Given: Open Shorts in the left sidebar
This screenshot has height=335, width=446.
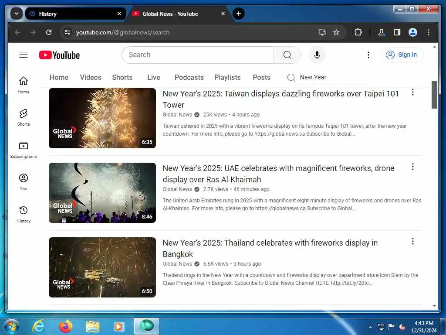Looking at the screenshot, I should tap(24, 117).
